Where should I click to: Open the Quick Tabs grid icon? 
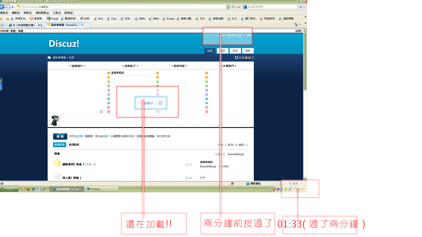tap(2, 25)
